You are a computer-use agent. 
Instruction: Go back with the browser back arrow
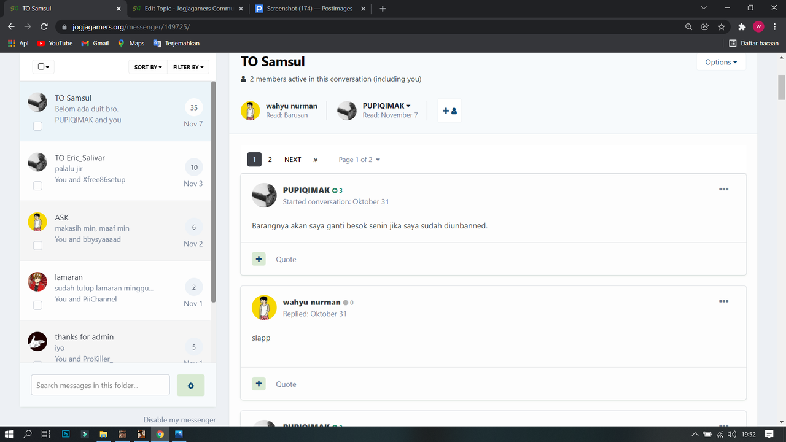(11, 26)
